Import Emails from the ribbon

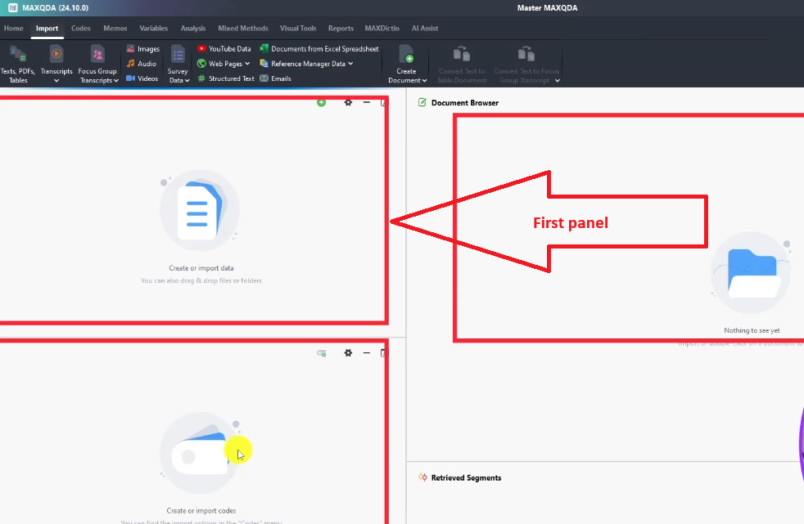point(275,78)
